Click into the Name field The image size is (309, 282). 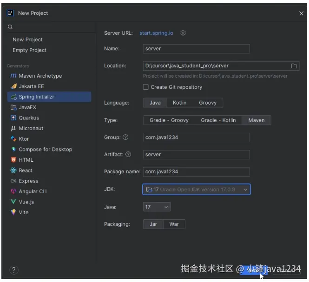coord(197,49)
